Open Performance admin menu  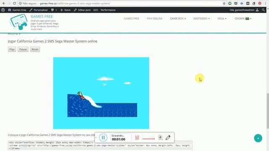(108, 10)
